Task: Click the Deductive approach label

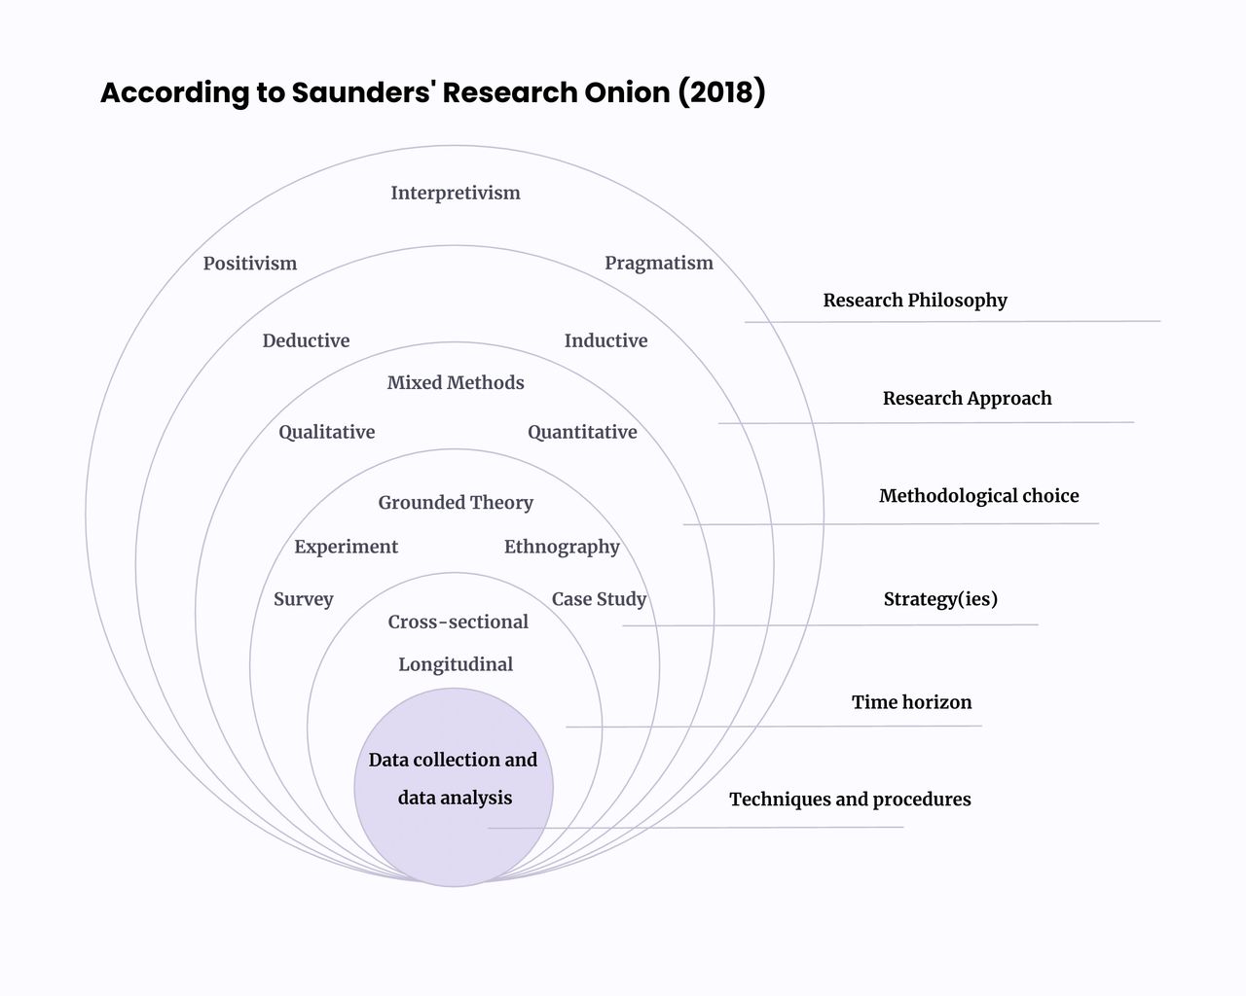Action: (306, 341)
